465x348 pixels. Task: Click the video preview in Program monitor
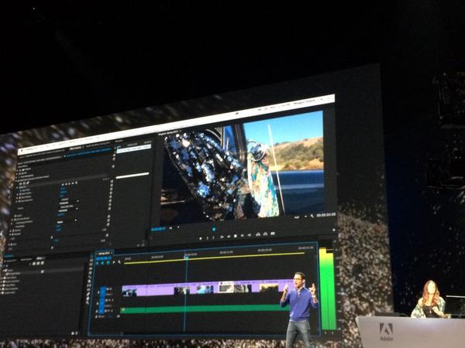pos(243,166)
